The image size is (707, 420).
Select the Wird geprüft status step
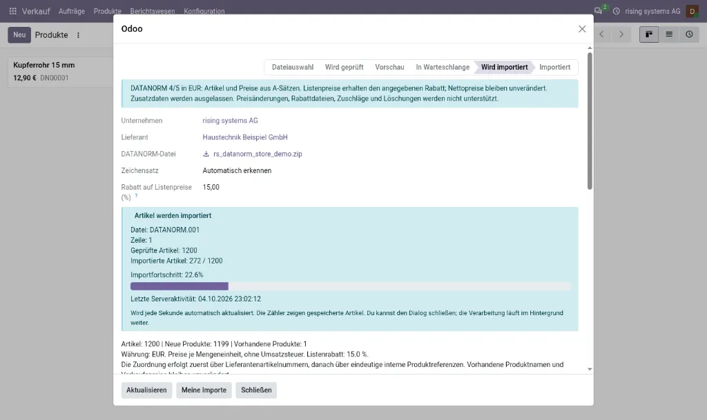pyautogui.click(x=344, y=67)
